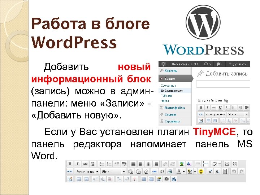
Task: Undo last action in large toolbar
Action: click(234, 172)
